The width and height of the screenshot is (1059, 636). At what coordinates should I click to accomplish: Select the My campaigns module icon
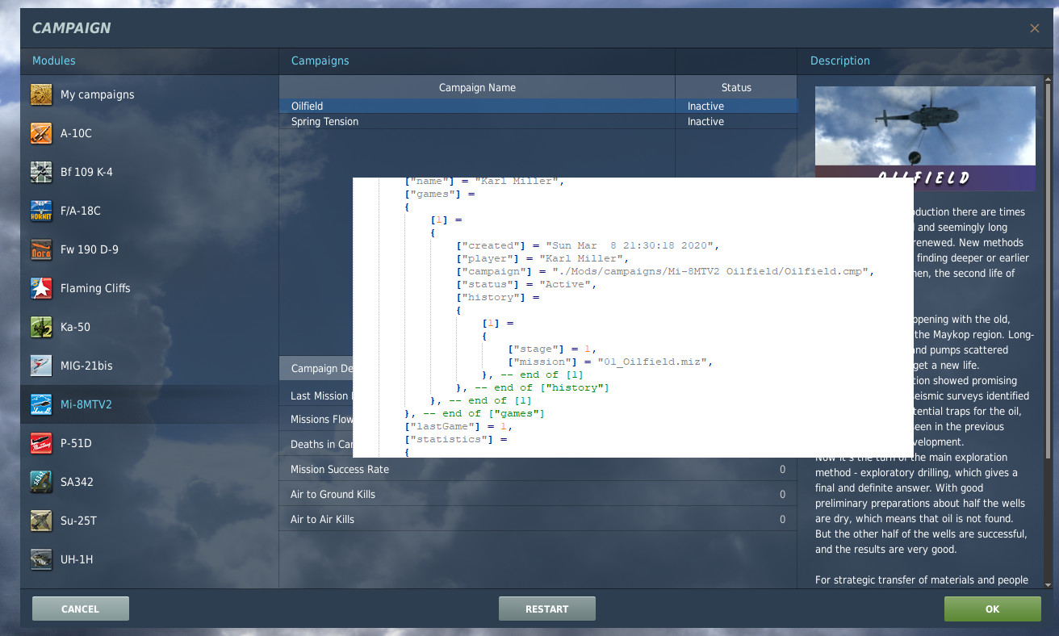pos(41,94)
